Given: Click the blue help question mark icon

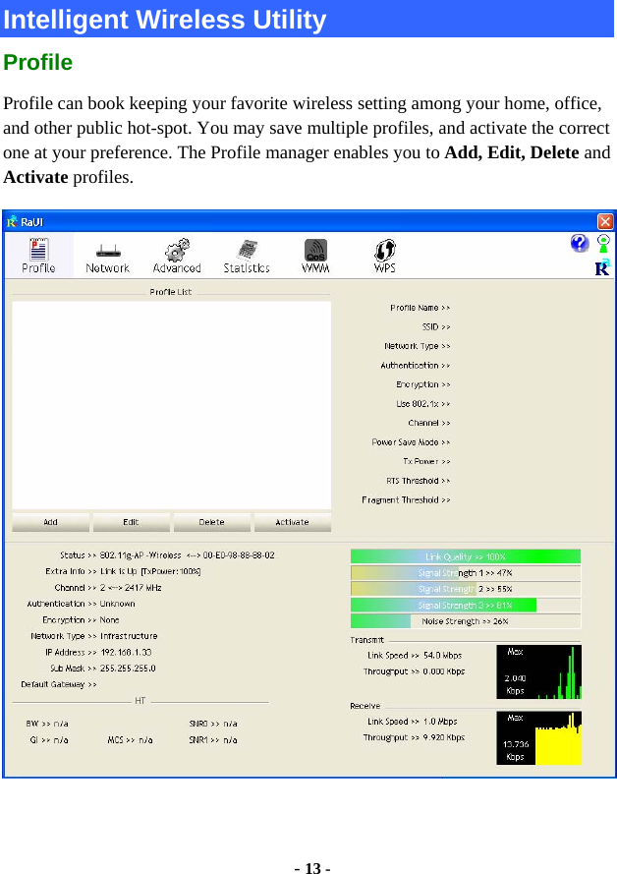Looking at the screenshot, I should [x=579, y=243].
